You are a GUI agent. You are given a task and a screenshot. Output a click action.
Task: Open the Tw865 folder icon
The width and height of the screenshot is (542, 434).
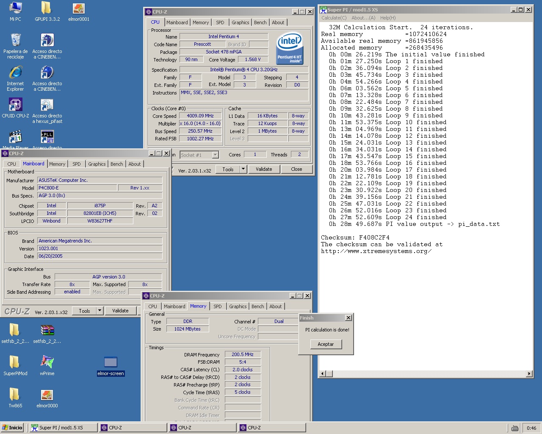coord(15,398)
